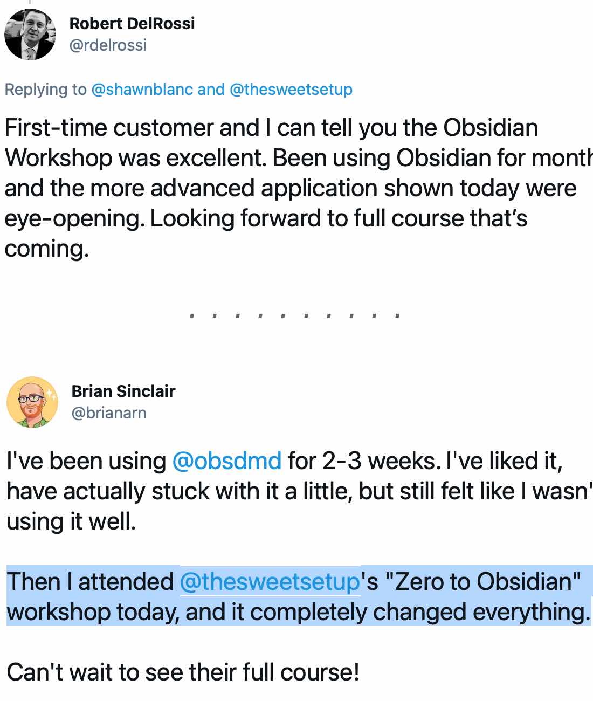Click the Robert DelRossi display name

coord(132,24)
